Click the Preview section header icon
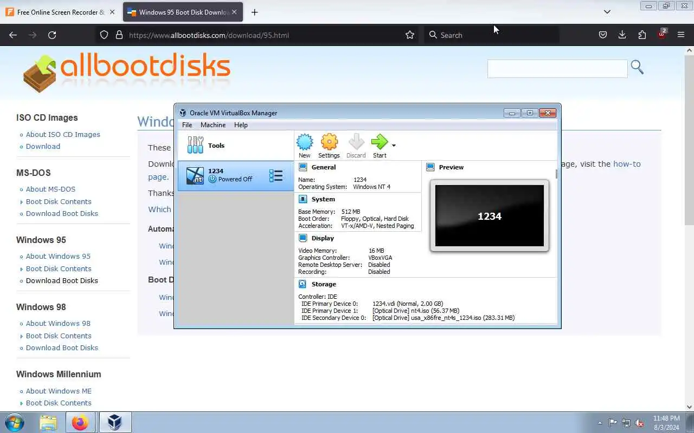 (x=430, y=167)
